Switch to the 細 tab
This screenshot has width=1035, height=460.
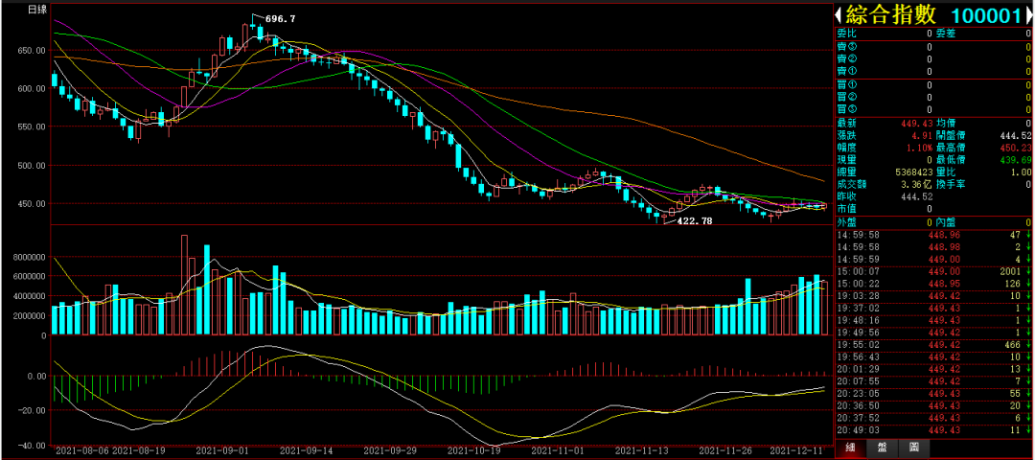point(849,447)
